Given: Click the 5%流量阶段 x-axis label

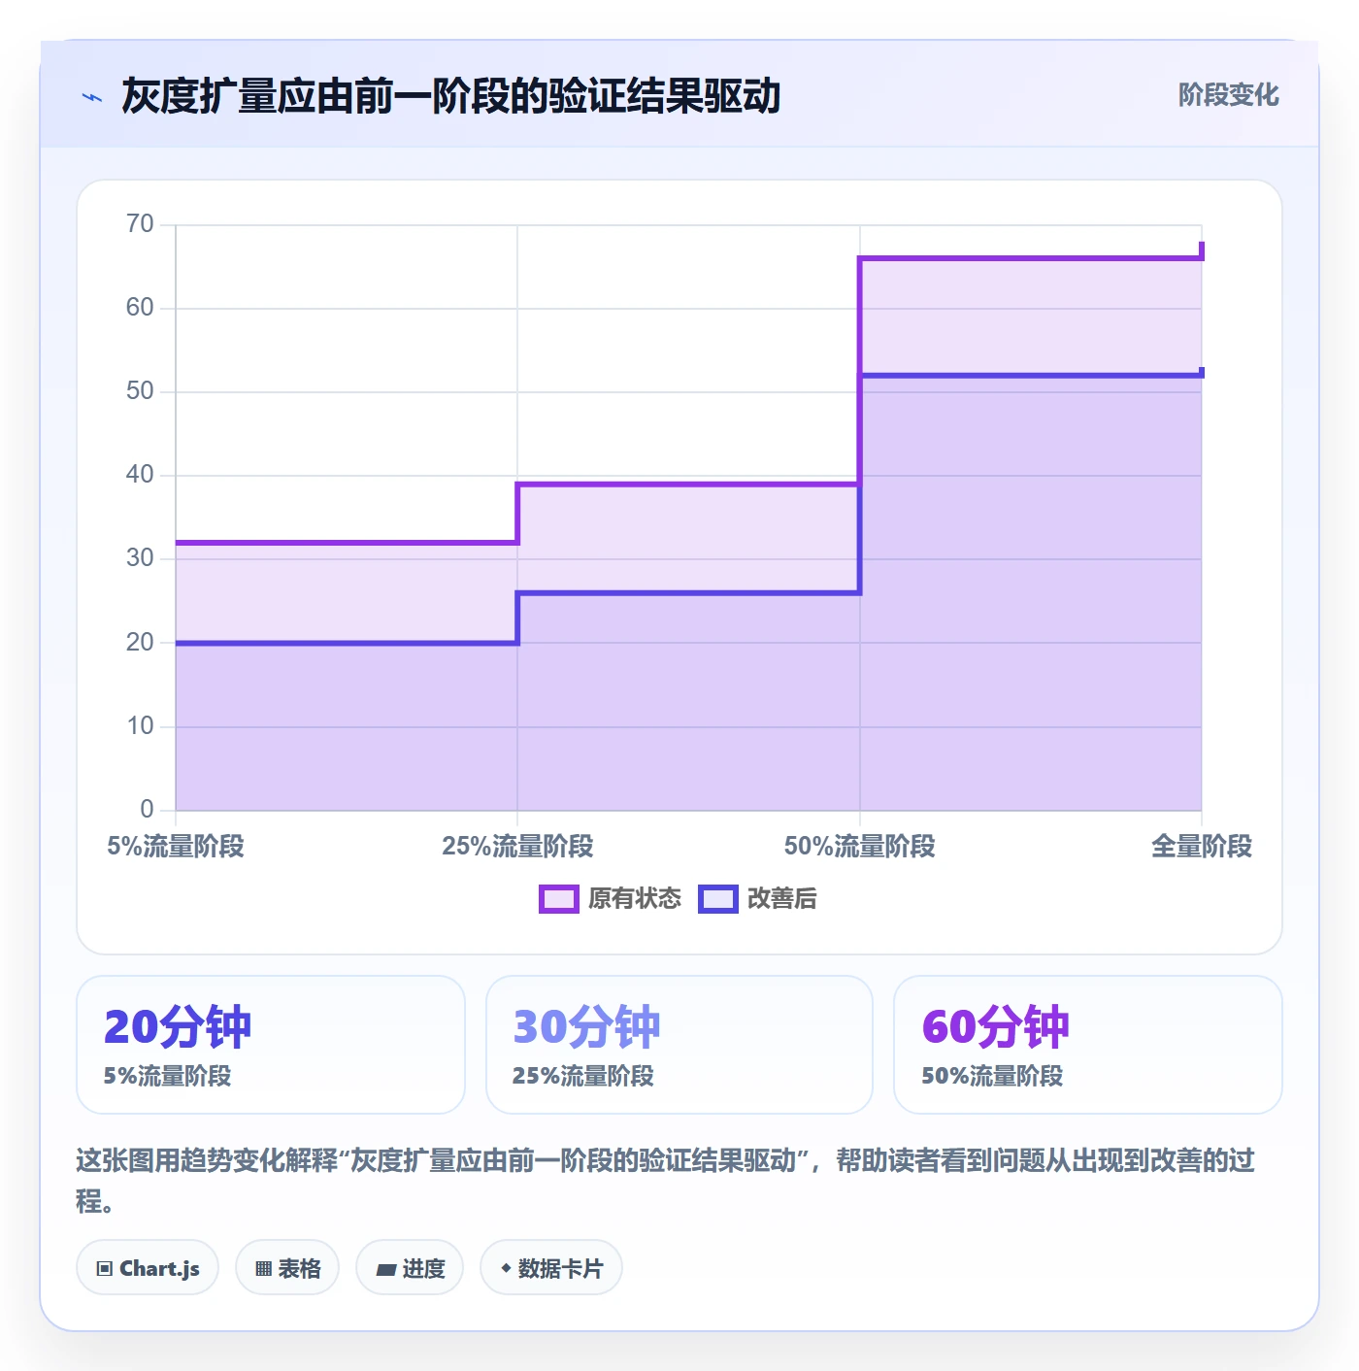Looking at the screenshot, I should [176, 847].
